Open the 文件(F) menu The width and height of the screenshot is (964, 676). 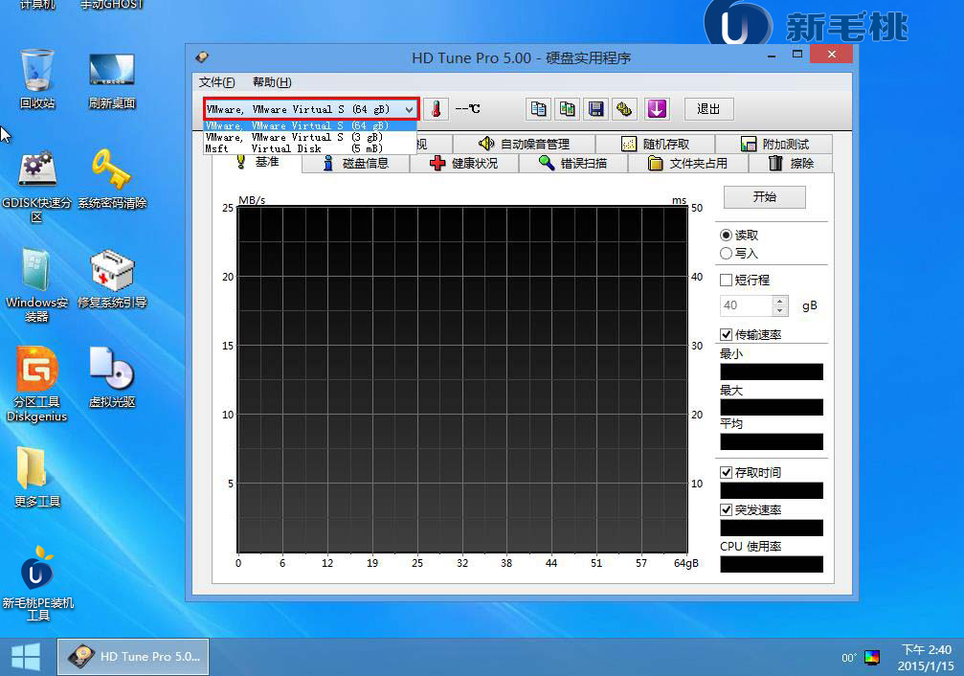[216, 81]
